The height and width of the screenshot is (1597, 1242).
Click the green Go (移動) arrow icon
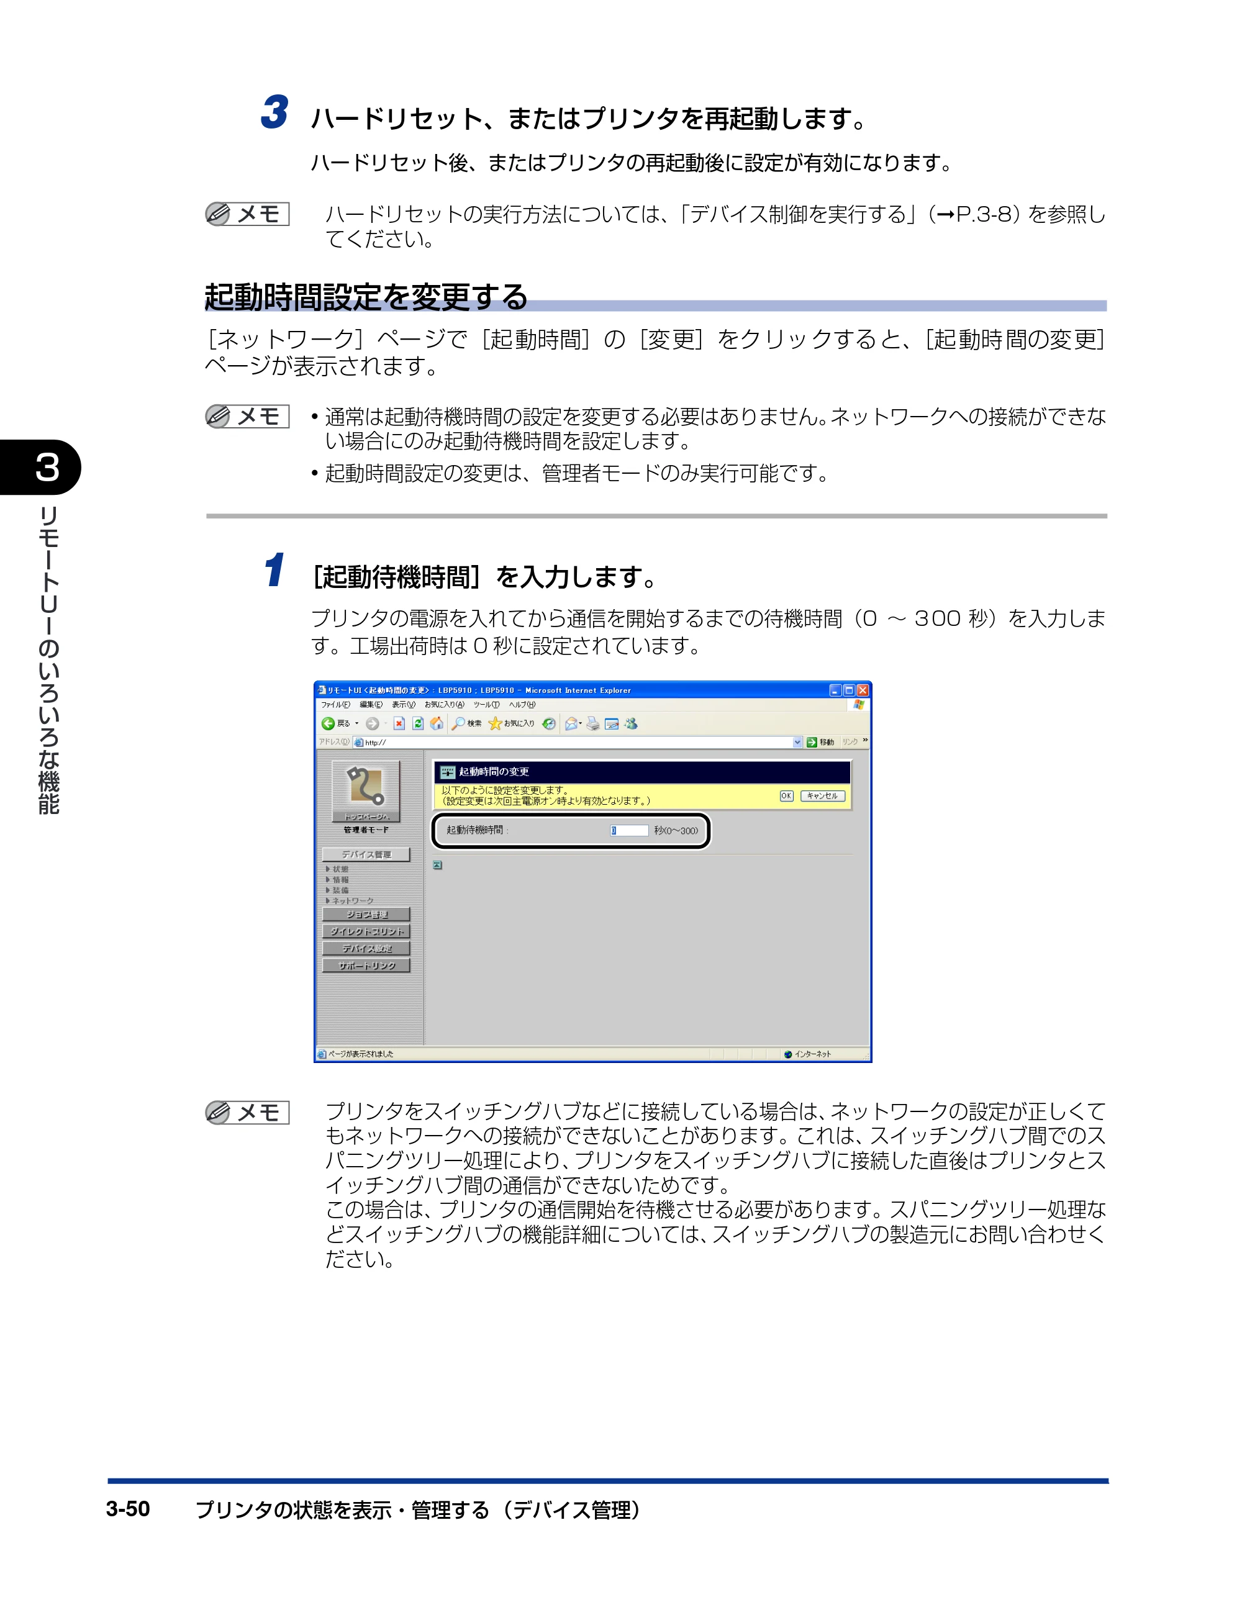click(x=811, y=741)
